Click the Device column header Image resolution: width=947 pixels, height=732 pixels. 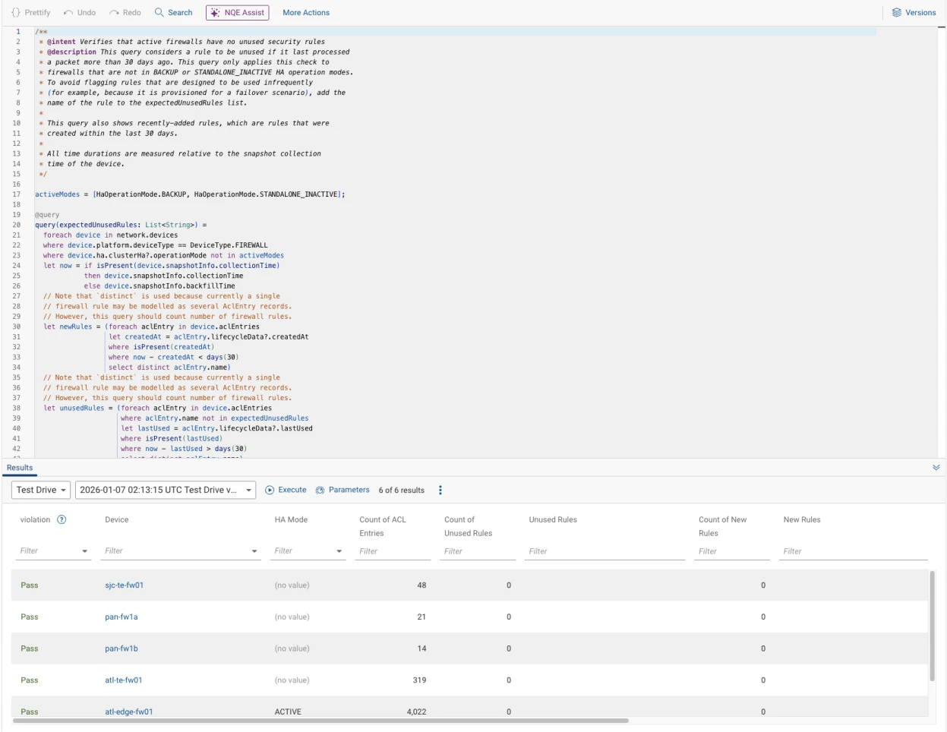117,520
